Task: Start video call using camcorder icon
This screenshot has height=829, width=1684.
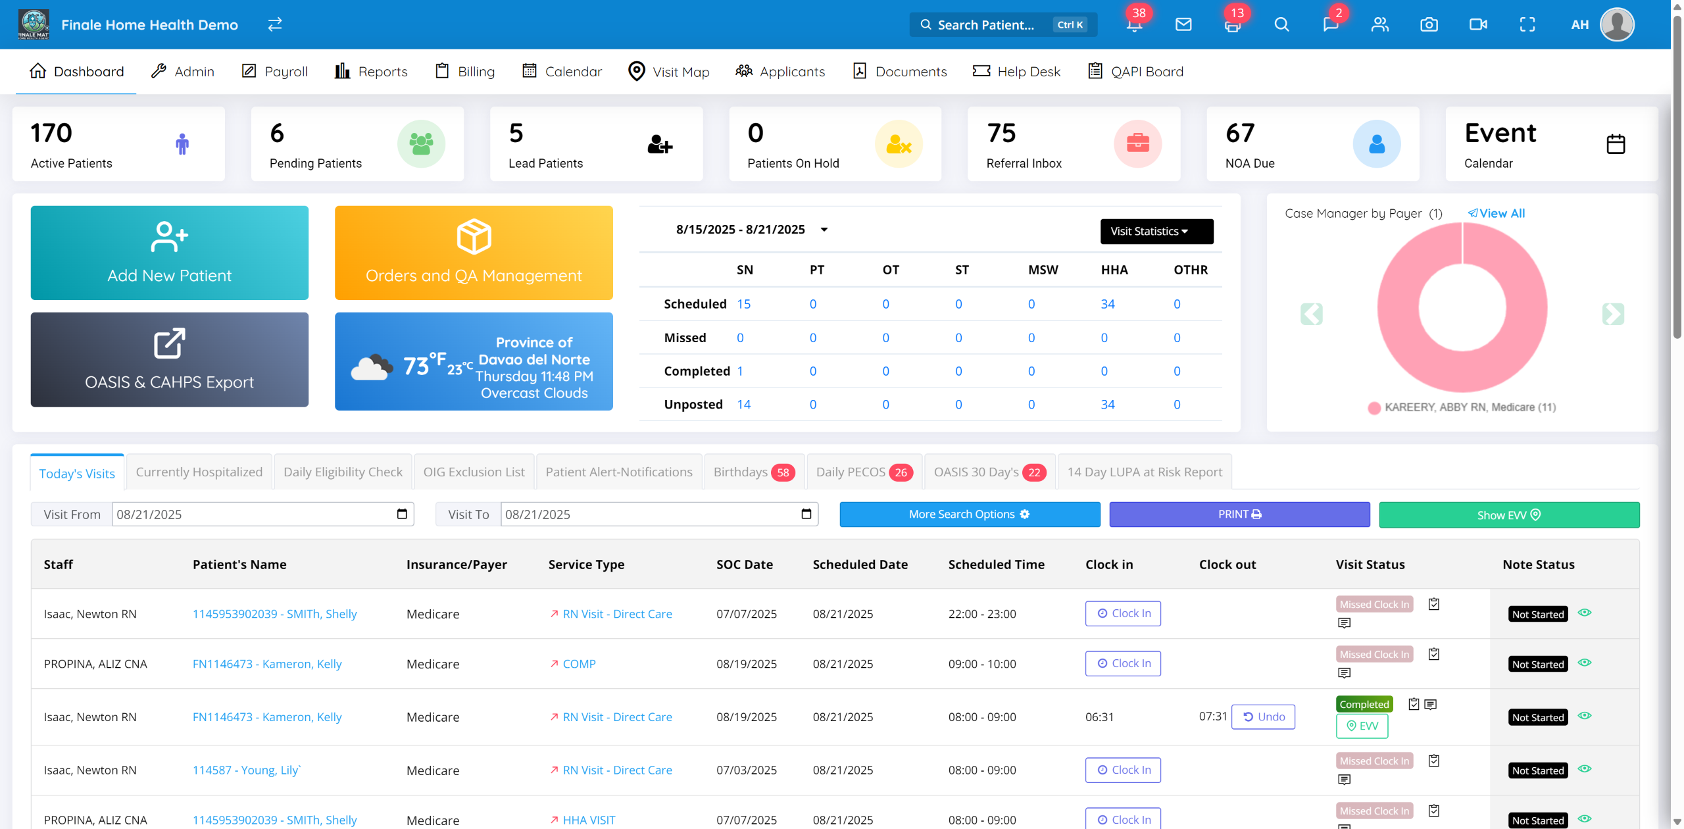Action: coord(1478,25)
